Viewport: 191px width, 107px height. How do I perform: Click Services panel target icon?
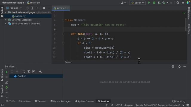pyautogui.click(x=173, y=67)
